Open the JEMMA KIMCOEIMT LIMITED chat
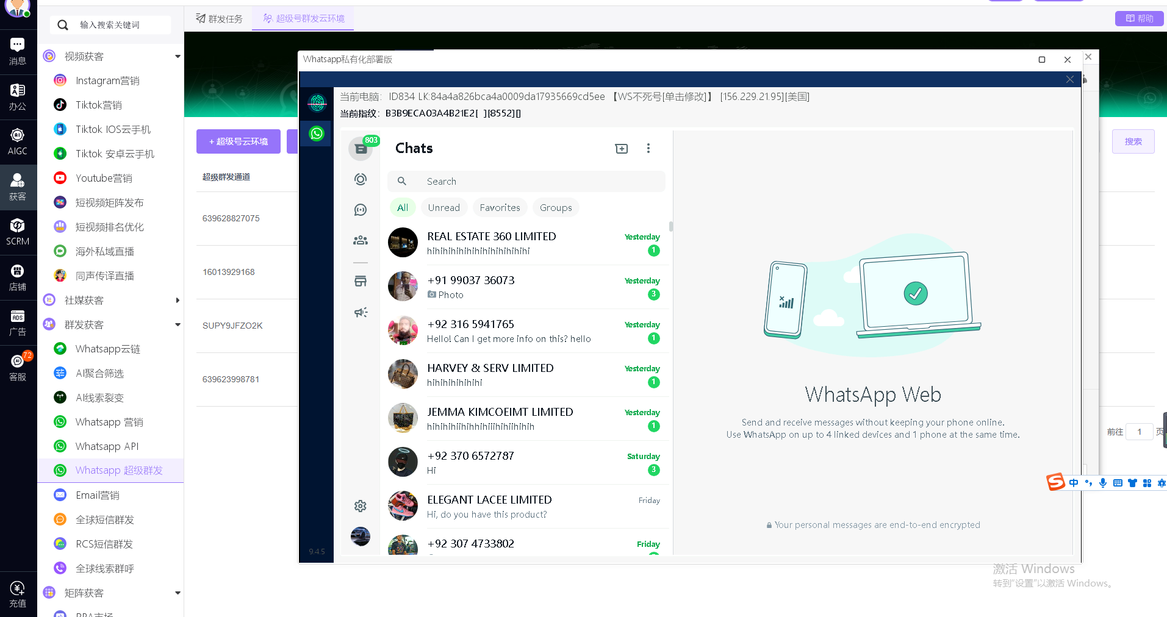 click(x=528, y=419)
